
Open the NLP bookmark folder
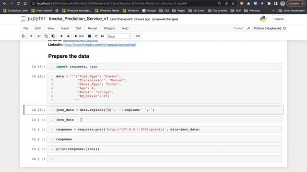click(x=236, y=11)
